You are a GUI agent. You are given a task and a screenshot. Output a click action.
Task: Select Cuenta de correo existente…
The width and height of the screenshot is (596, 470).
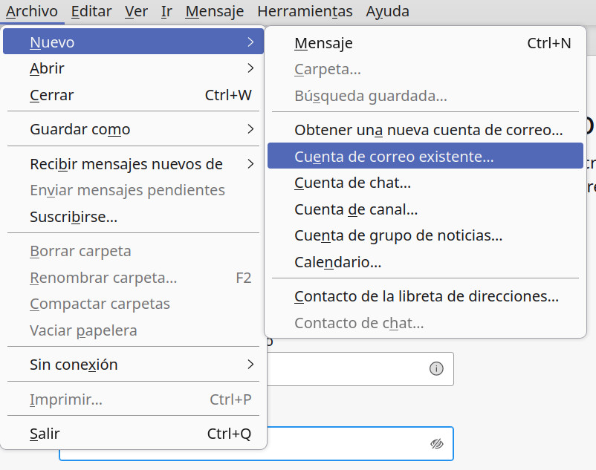click(x=425, y=156)
